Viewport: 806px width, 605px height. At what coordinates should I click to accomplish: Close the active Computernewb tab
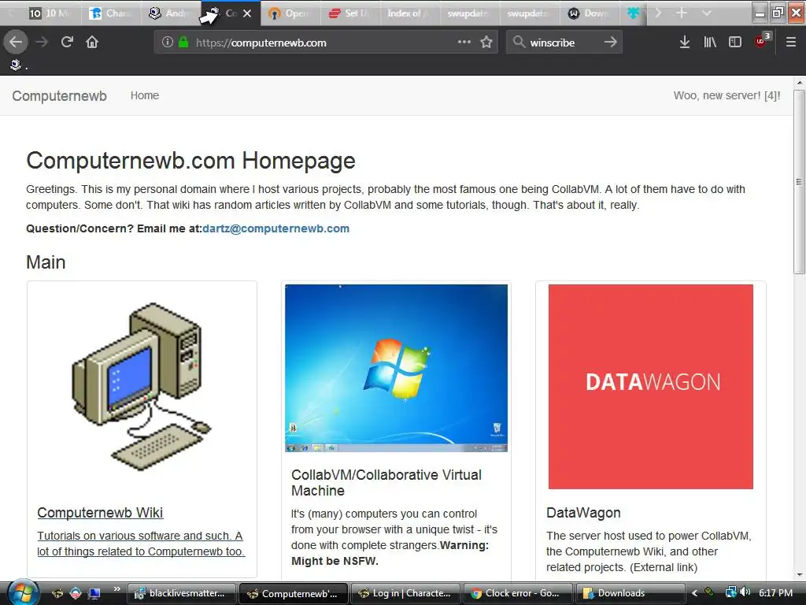tap(247, 13)
